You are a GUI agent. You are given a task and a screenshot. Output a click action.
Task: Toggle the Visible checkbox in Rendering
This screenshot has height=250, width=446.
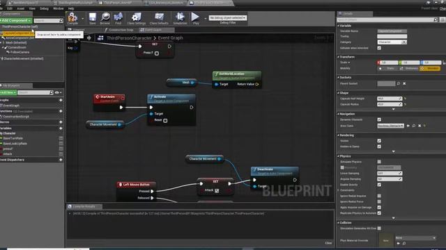[x=379, y=141]
